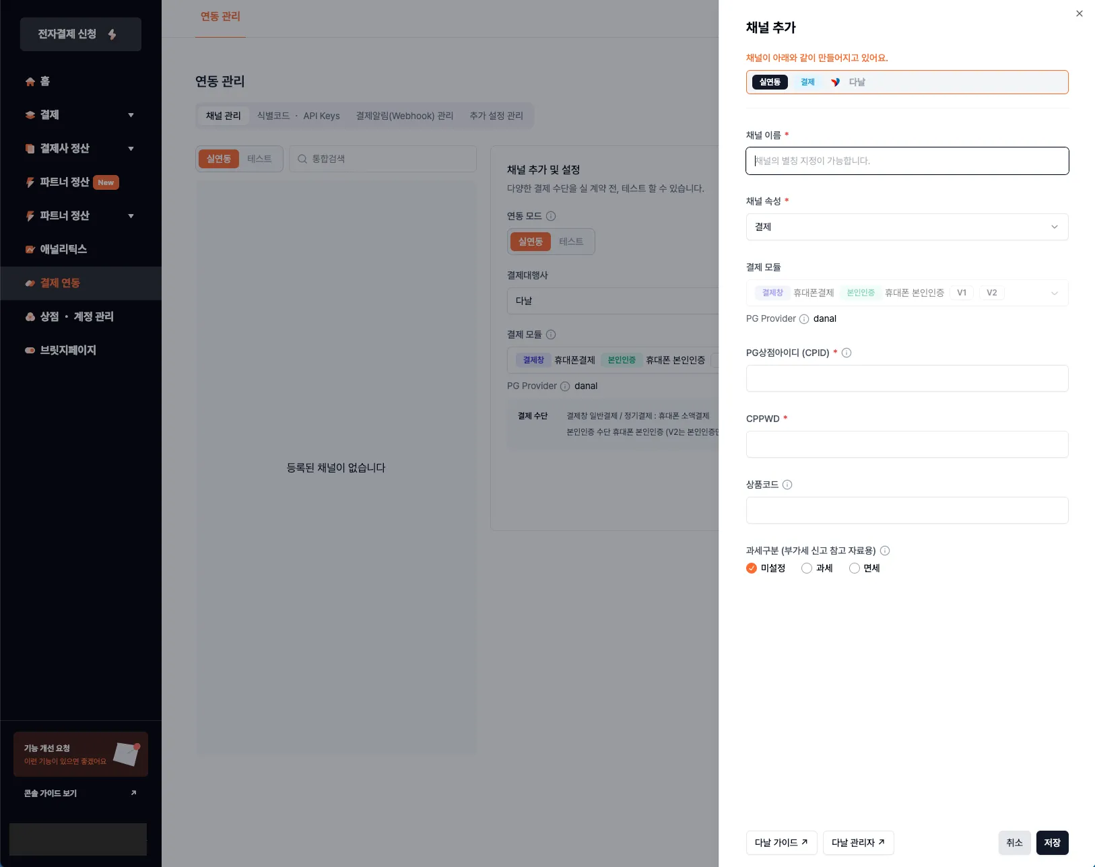Click info icon next to PG상점아이디 (CPID)
This screenshot has width=1095, height=867.
[x=847, y=353]
